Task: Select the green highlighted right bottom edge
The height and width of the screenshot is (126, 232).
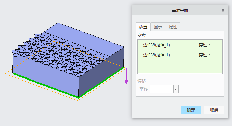Action: 101,82
